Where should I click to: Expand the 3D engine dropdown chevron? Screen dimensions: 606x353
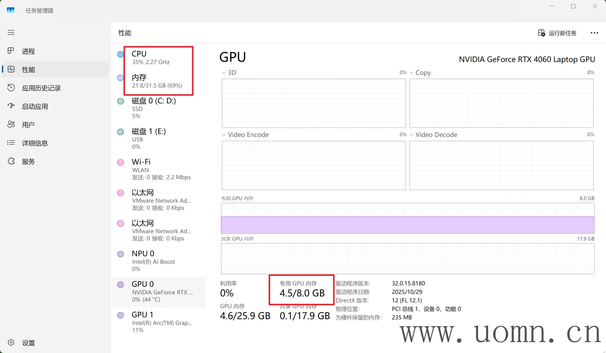click(224, 73)
